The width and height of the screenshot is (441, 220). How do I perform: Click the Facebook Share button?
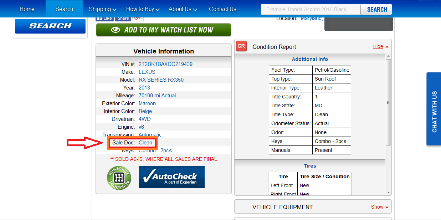123,18
